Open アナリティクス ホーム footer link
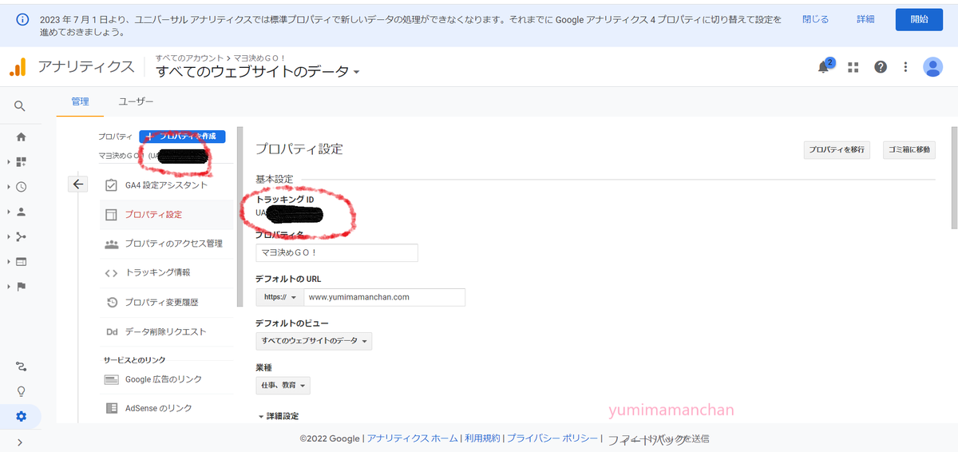The height and width of the screenshot is (452, 958). [x=413, y=438]
